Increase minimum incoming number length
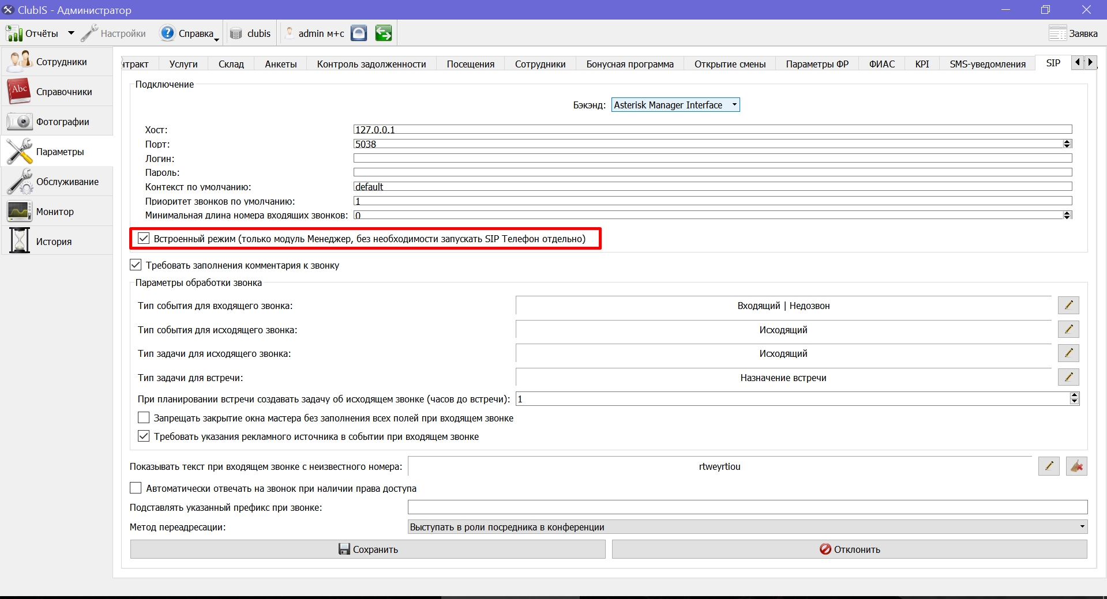 [1067, 213]
